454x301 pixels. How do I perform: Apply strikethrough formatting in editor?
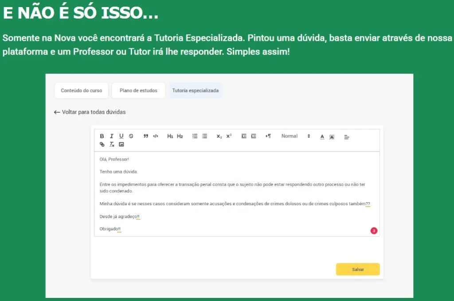coord(131,136)
